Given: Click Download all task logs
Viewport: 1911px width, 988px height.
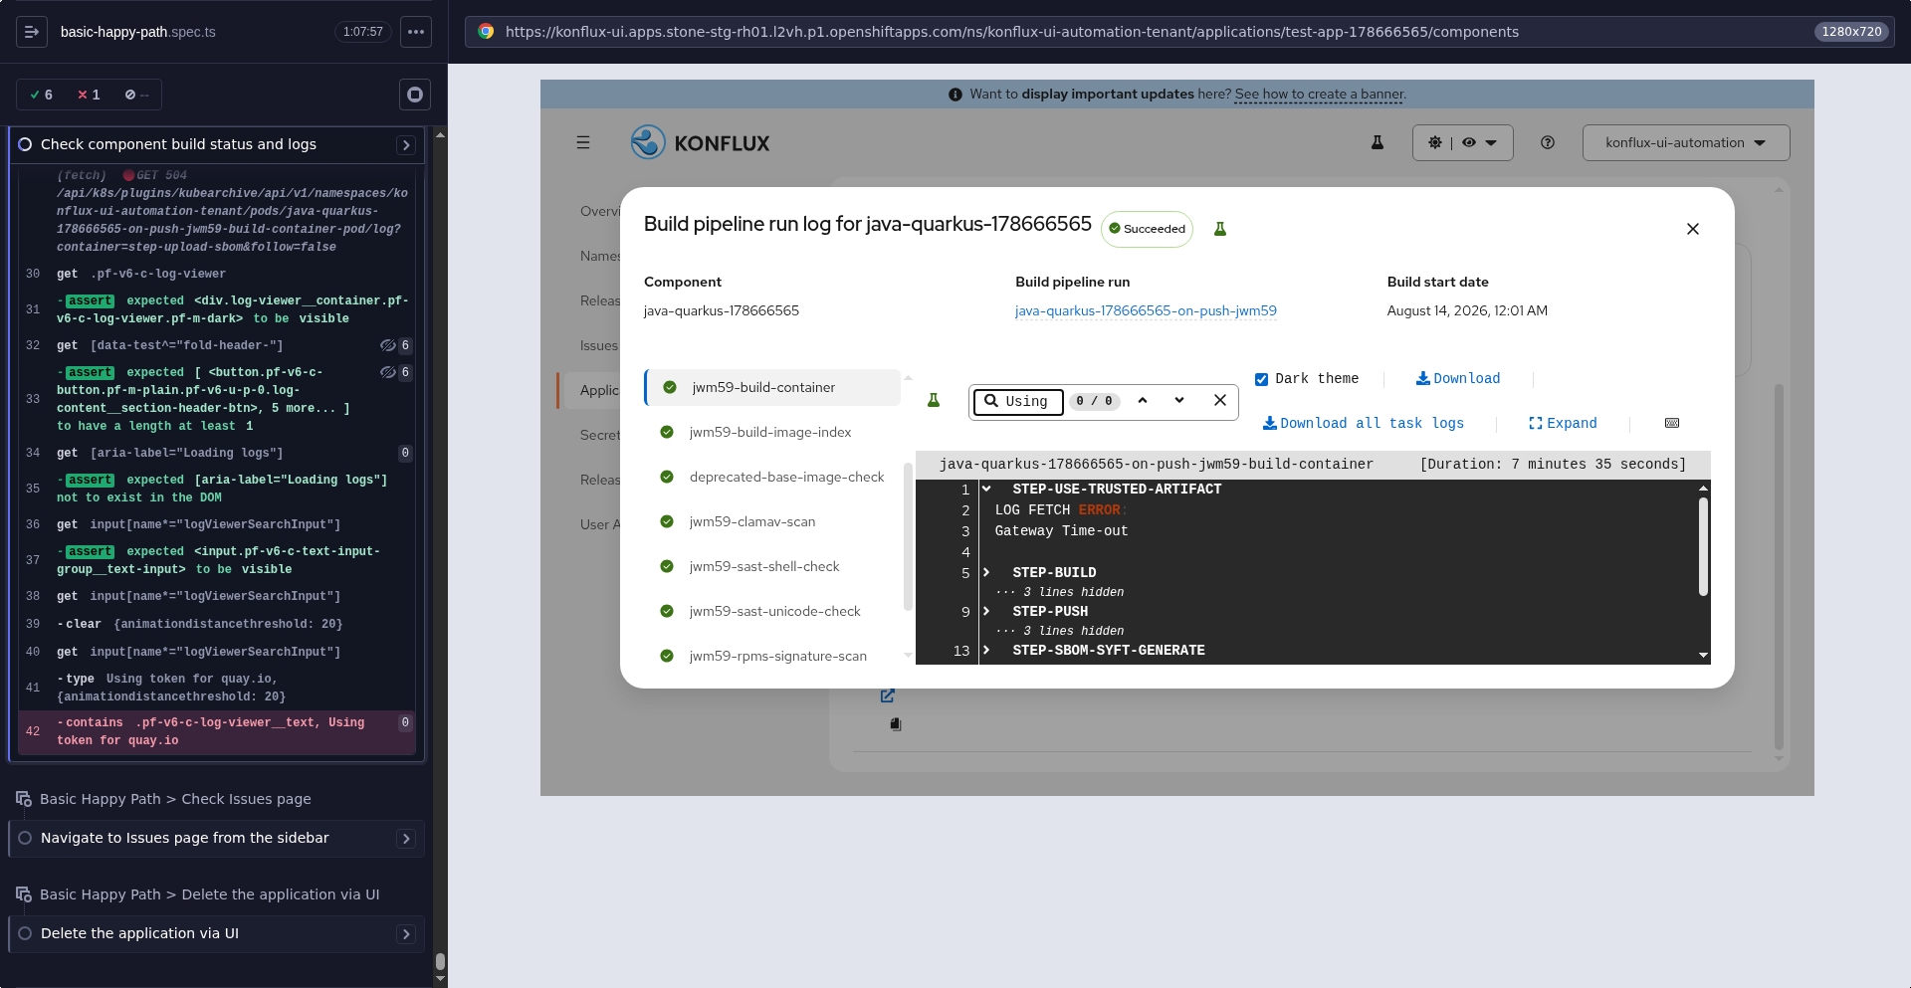Looking at the screenshot, I should pyautogui.click(x=1364, y=423).
